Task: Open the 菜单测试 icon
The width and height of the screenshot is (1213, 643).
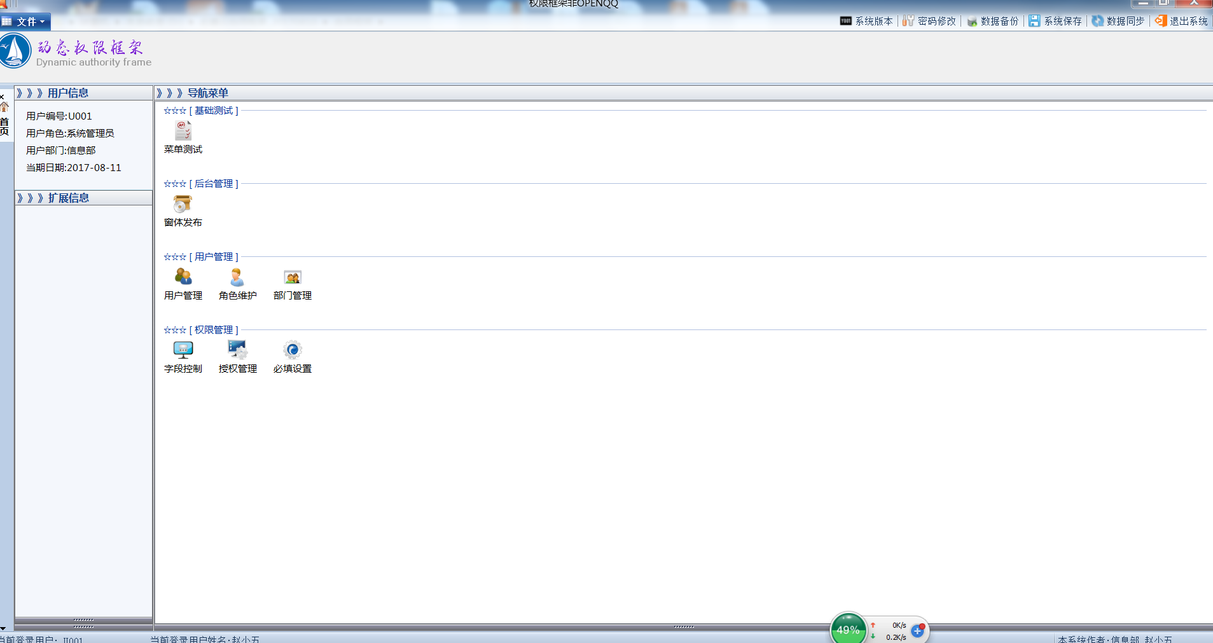Action: [x=183, y=130]
